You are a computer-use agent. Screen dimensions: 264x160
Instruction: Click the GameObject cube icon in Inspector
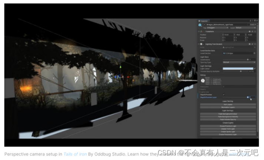[200, 25]
